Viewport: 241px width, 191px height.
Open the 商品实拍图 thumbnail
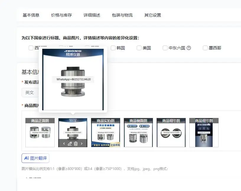[x=106, y=132]
